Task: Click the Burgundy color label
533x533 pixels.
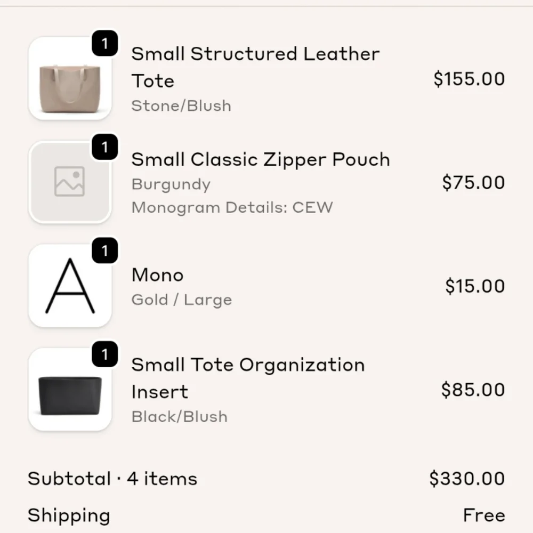Action: tap(171, 184)
